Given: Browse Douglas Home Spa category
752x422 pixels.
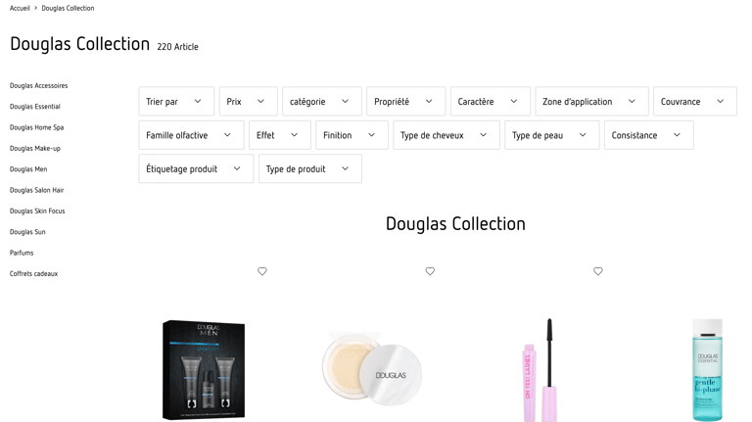Looking at the screenshot, I should point(36,127).
